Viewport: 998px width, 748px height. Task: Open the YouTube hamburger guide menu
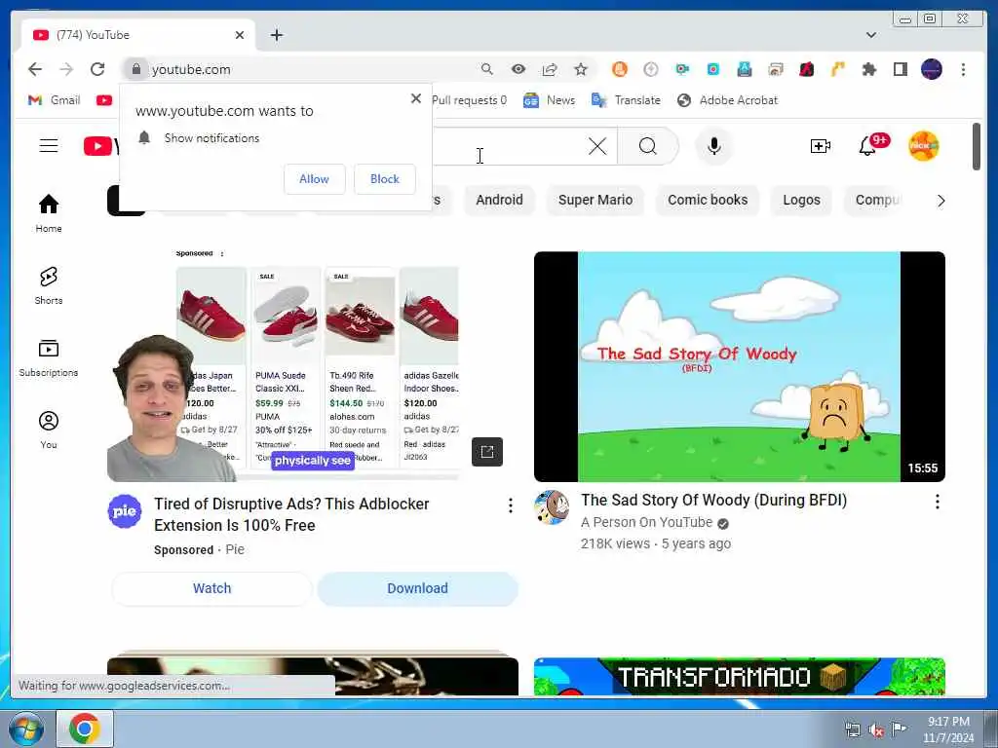click(49, 146)
